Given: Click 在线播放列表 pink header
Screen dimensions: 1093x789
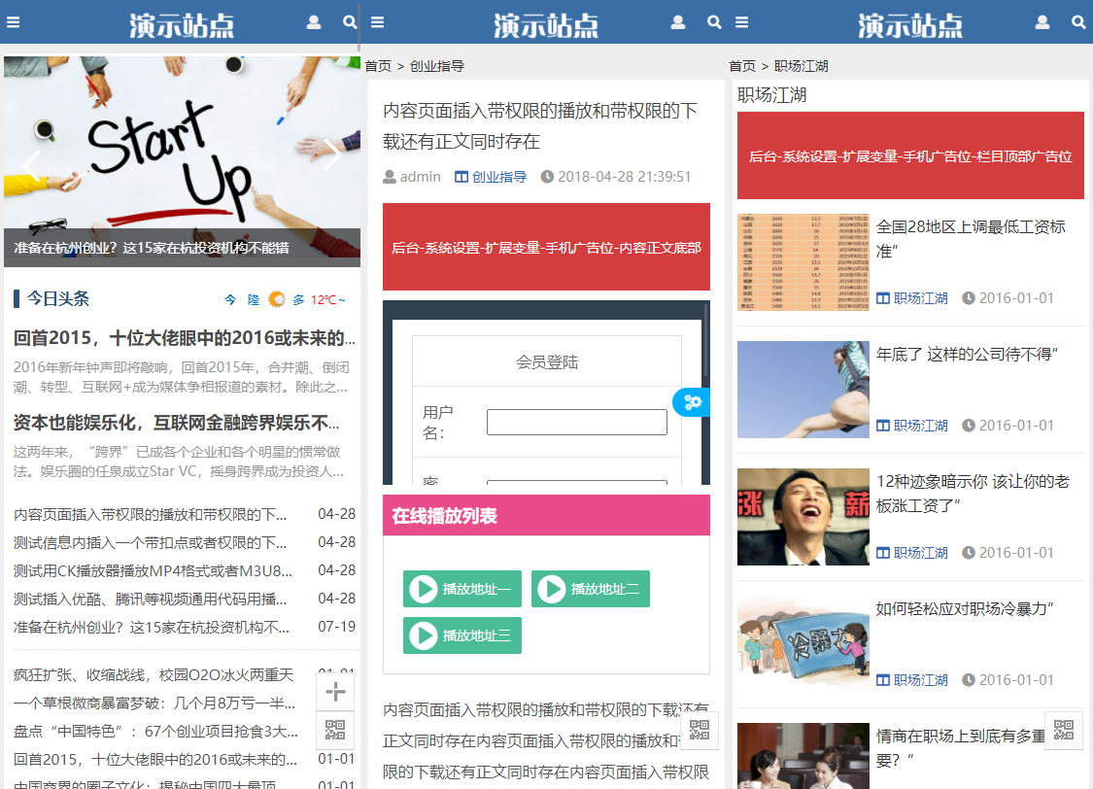Looking at the screenshot, I should coord(546,515).
